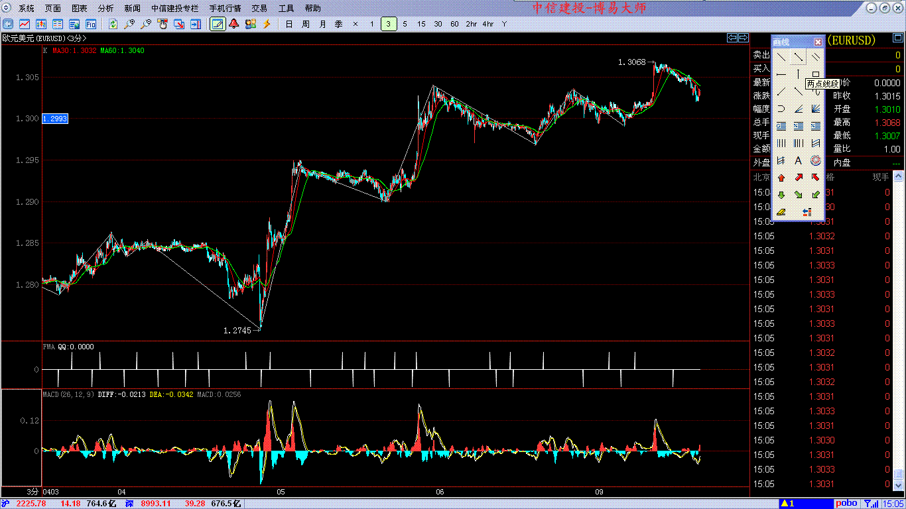Open the 图表 menu
This screenshot has width=906, height=509.
click(x=79, y=9)
